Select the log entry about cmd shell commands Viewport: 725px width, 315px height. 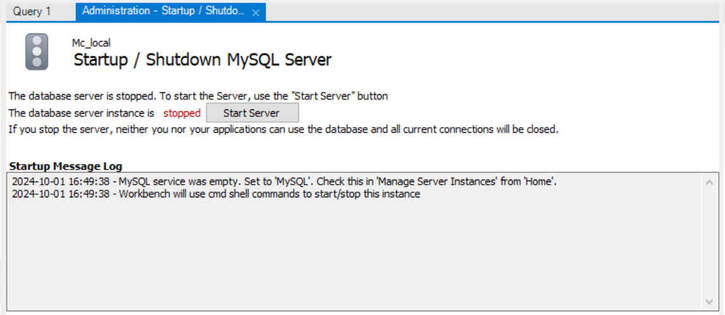click(x=215, y=194)
